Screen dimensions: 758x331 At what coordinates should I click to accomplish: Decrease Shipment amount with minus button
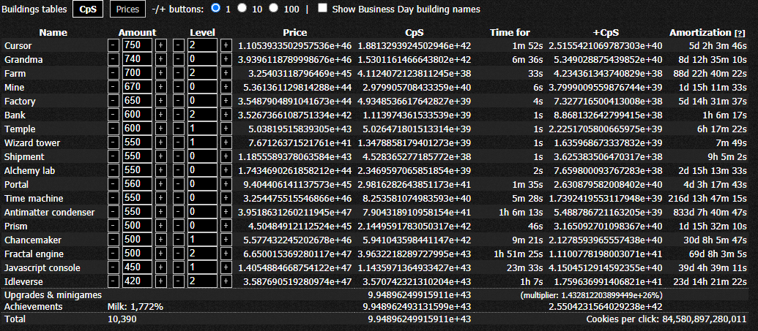tap(113, 157)
